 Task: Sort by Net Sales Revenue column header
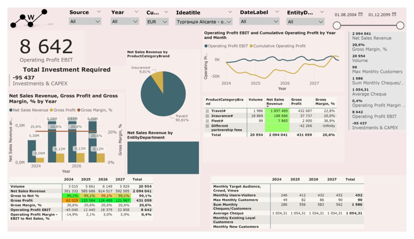tap(275, 101)
